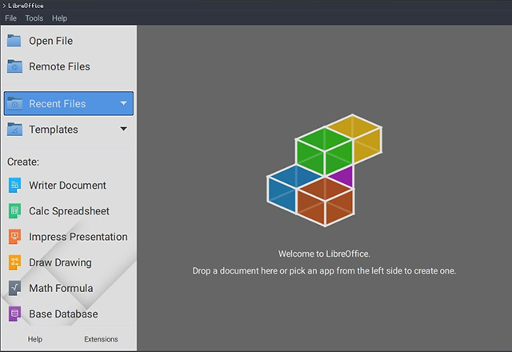Click the Extensions button
This screenshot has width=512, height=352.
pos(101,339)
